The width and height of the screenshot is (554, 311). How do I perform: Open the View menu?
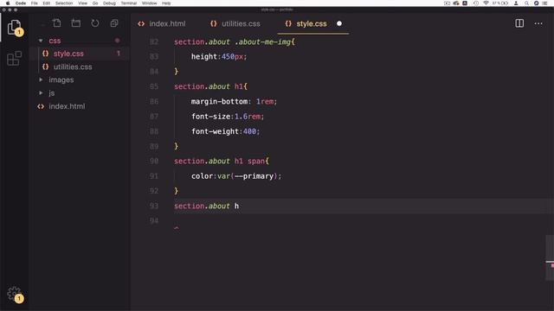point(83,3)
